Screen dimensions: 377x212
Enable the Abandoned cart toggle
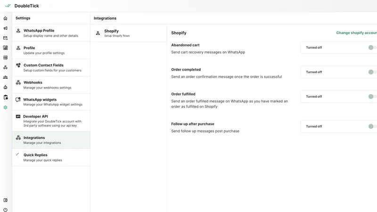(372, 48)
